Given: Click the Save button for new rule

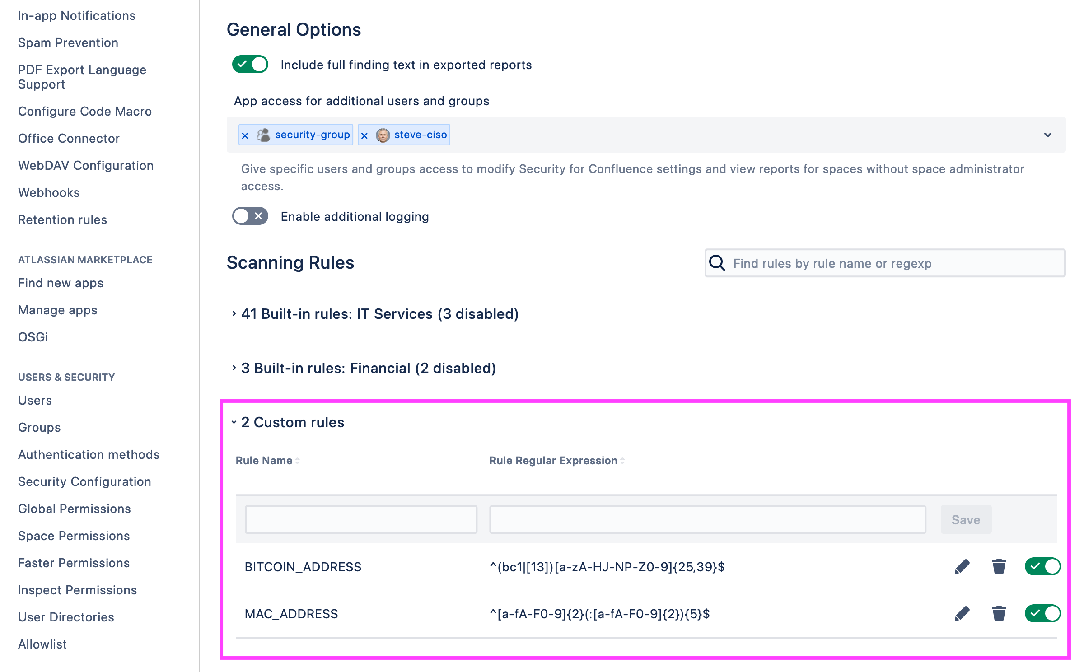Looking at the screenshot, I should (966, 520).
